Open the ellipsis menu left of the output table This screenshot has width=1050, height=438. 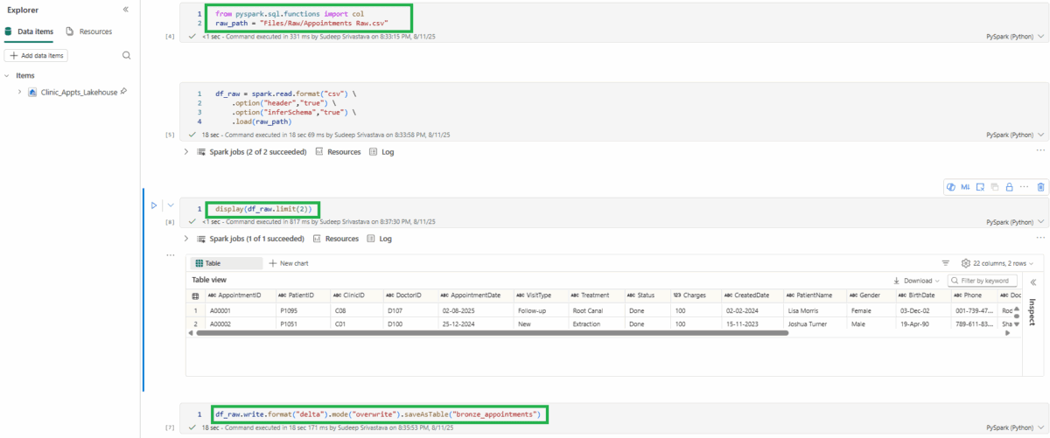171,255
